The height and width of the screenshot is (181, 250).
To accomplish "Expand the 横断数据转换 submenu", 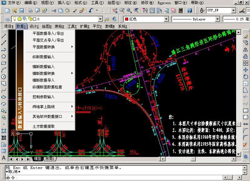I will tap(50, 73).
